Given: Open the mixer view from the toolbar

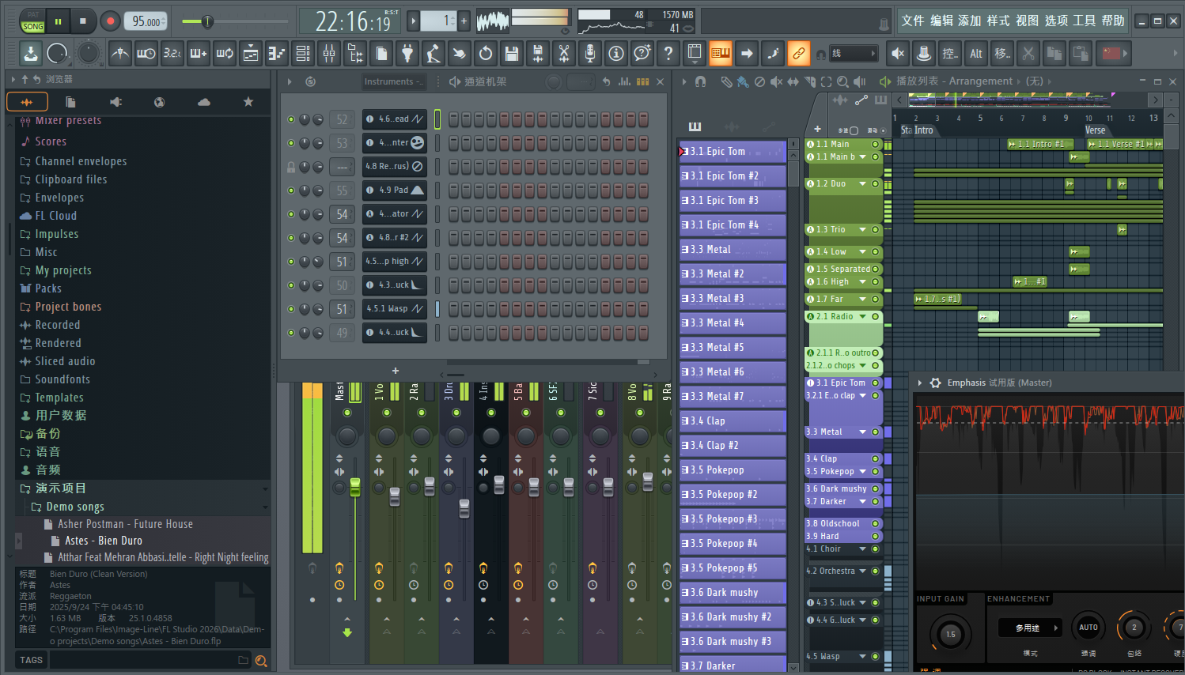Looking at the screenshot, I should pyautogui.click(x=328, y=54).
